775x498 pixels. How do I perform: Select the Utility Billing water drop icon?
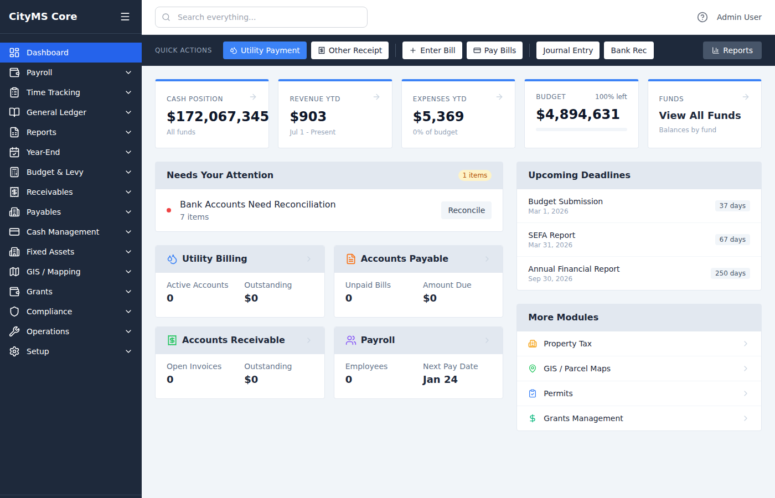click(173, 258)
